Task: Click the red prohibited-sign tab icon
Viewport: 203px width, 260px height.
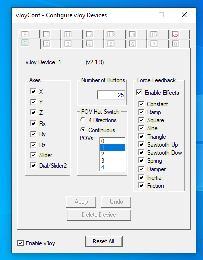Action: tap(175, 34)
